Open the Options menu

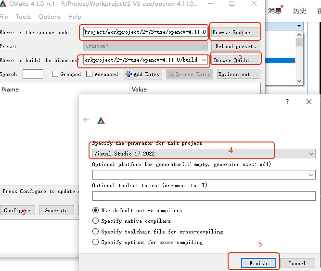tap(50, 16)
